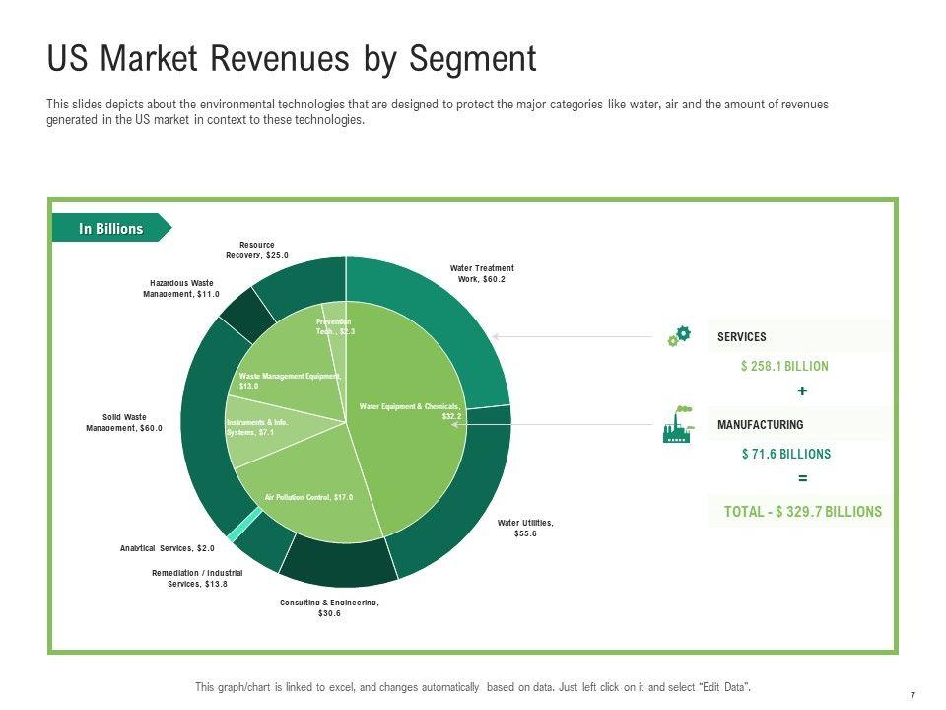Click the green gears Services icon
This screenshot has width=946, height=710.
pos(679,336)
